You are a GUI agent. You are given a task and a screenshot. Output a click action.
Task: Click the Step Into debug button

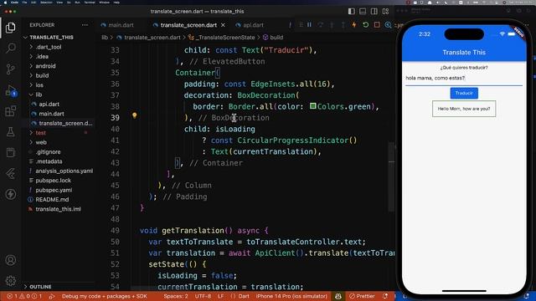click(332, 25)
